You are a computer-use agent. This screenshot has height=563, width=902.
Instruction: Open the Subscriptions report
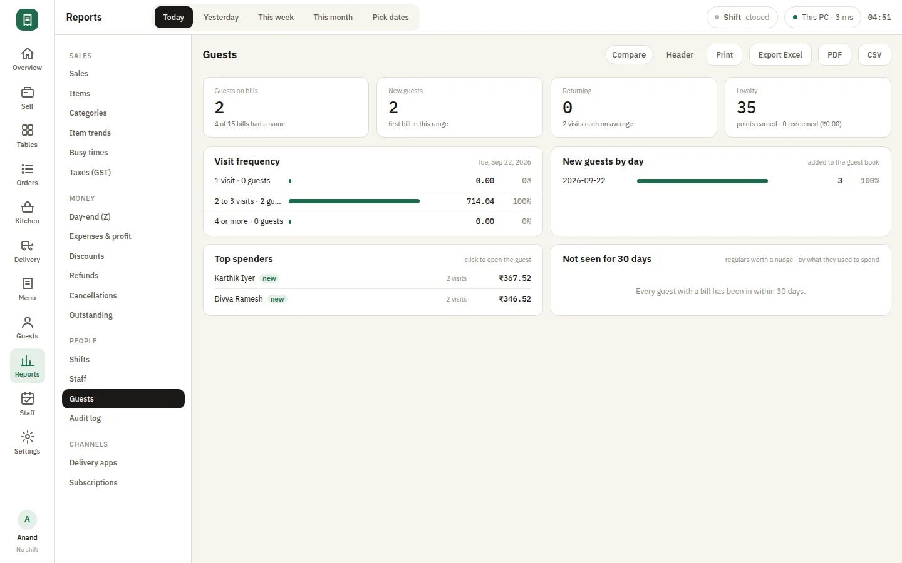coord(123,483)
